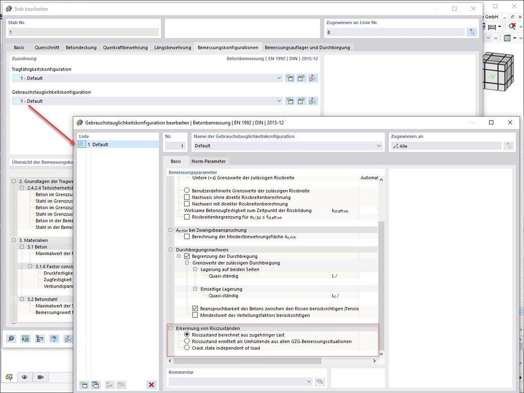Click the folder navigator tab icon at bottom left
The height and width of the screenshot is (393, 524).
tap(9, 377)
